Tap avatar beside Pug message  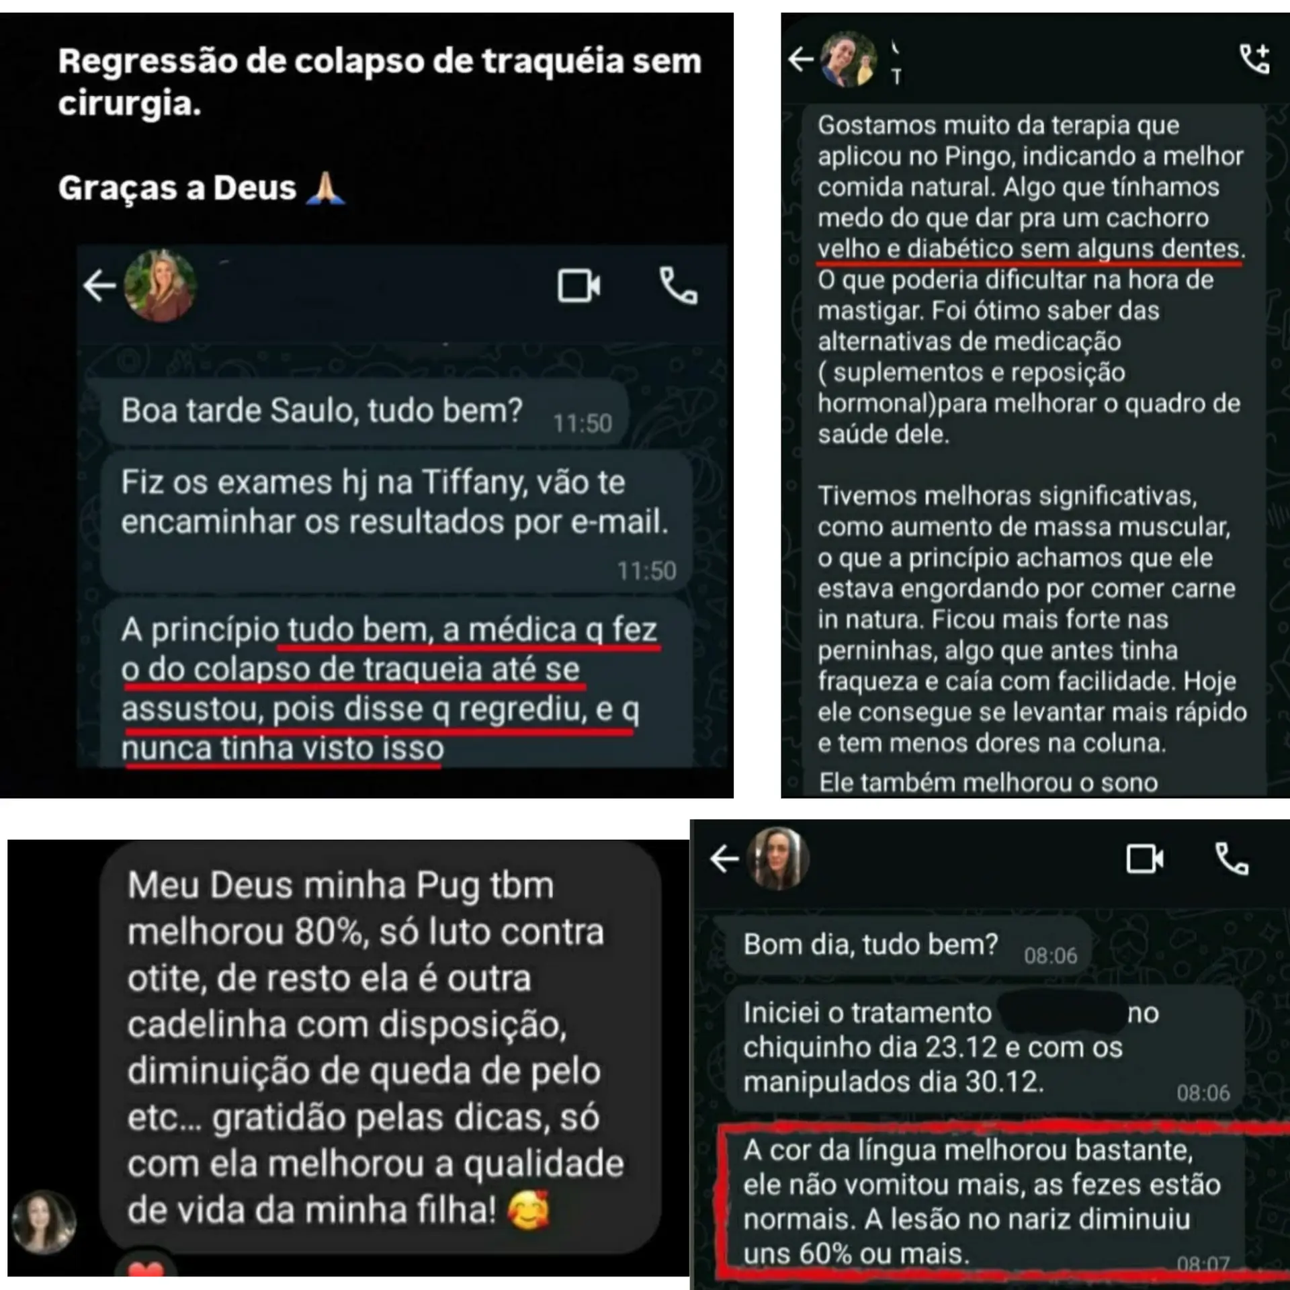44,1222
